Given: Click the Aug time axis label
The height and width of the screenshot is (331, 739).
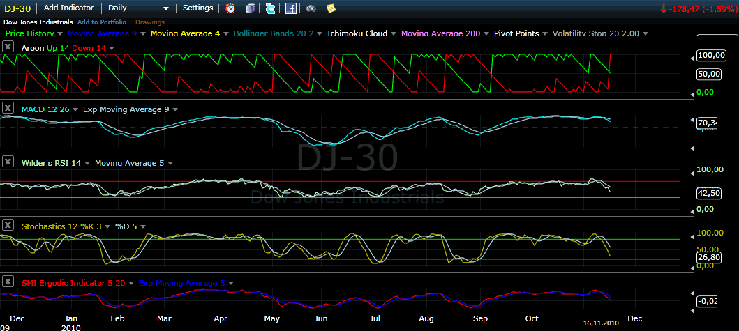Looking at the screenshot, I should pyautogui.click(x=426, y=318).
